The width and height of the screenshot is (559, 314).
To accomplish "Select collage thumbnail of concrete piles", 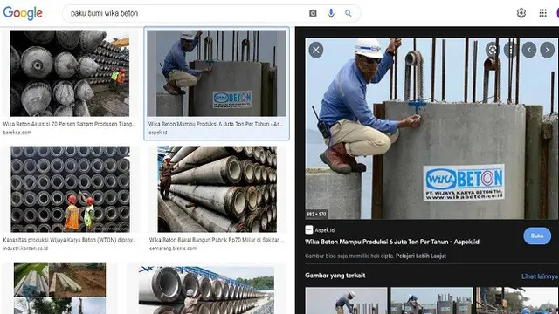I will click(60, 289).
